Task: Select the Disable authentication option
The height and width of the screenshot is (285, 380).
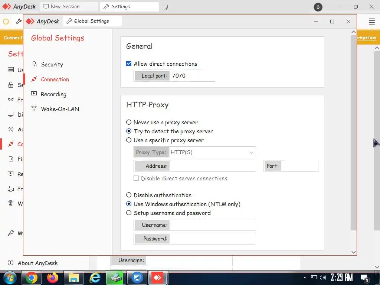Action: click(x=129, y=195)
